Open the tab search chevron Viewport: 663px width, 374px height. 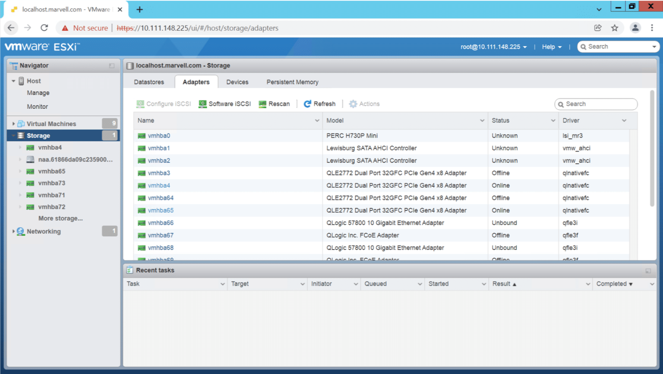tap(599, 10)
